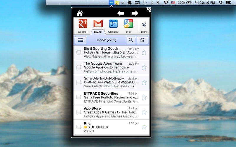Open the Calendar tab
The height and width of the screenshot is (147, 236).
[113, 26]
